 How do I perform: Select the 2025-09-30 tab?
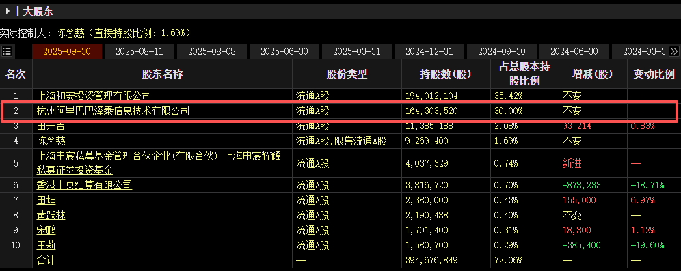tap(67, 51)
